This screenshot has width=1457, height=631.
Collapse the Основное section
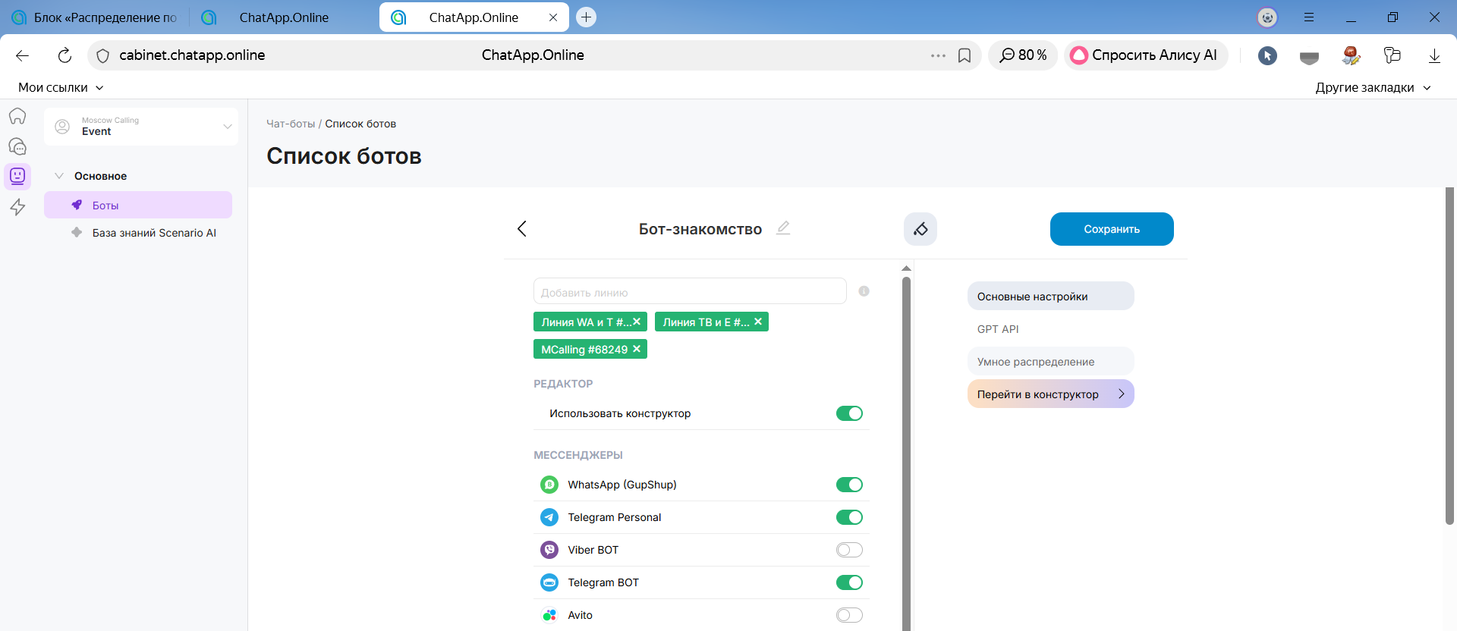(x=59, y=176)
